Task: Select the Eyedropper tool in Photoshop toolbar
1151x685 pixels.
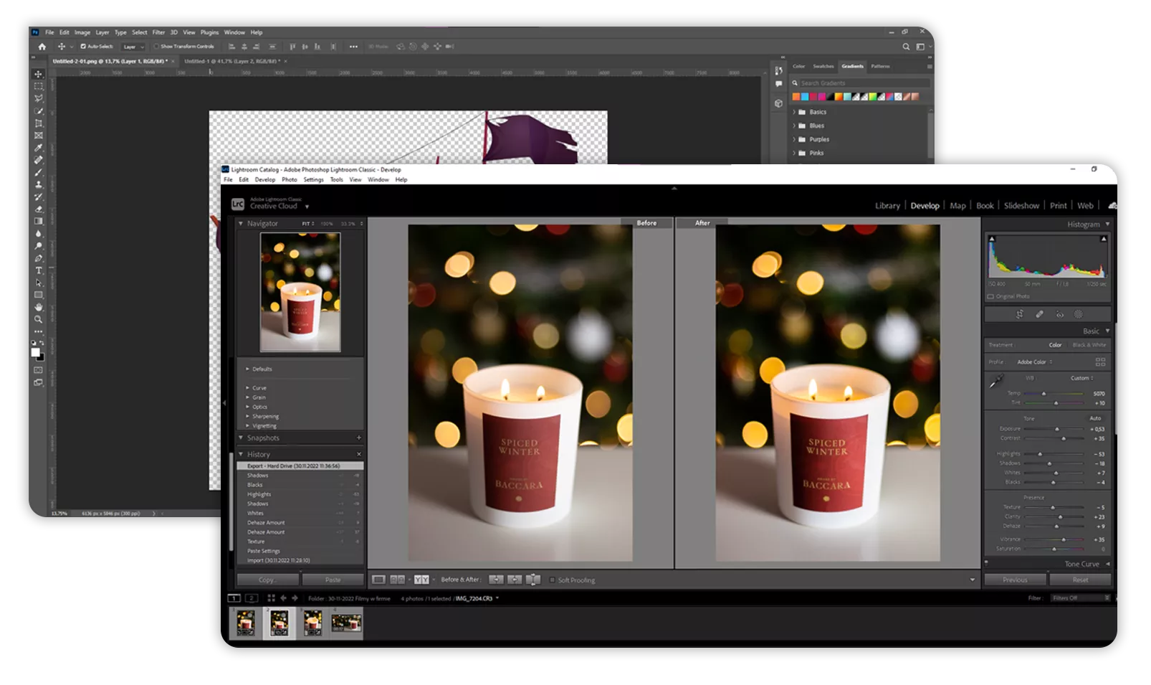Action: 39,148
